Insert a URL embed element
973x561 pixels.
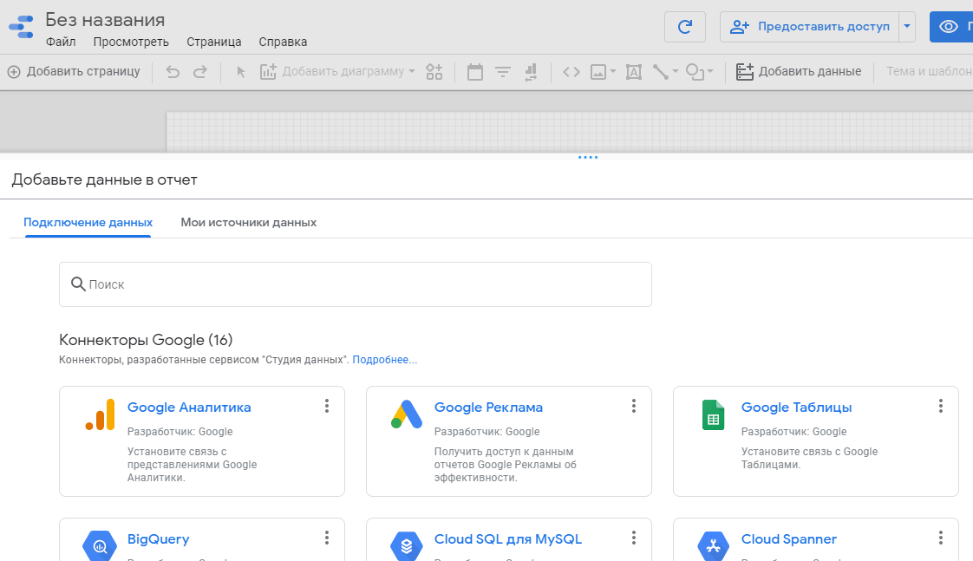[571, 72]
